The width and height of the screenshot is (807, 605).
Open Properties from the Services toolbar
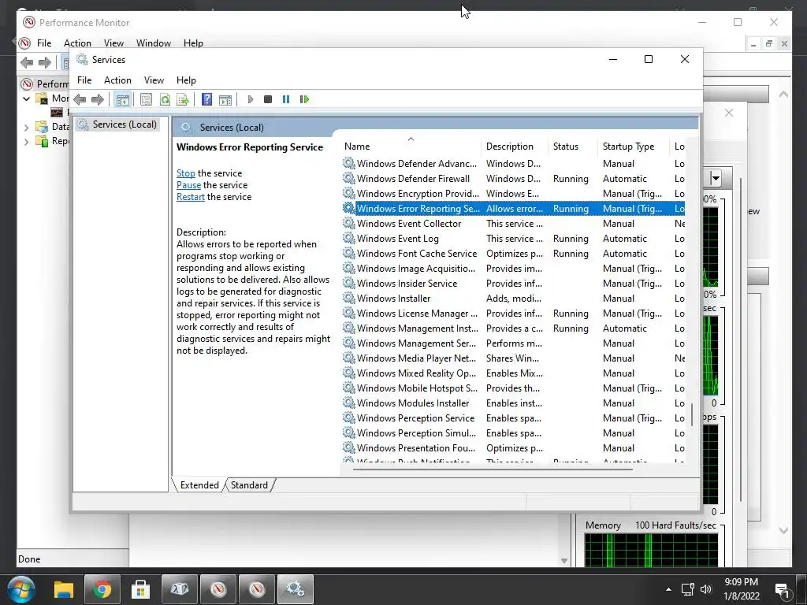[x=146, y=99]
